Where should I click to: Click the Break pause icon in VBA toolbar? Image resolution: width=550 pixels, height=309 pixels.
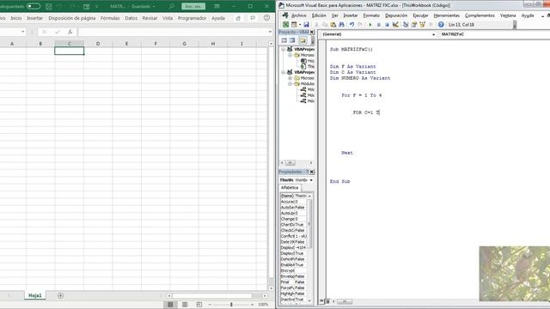378,25
